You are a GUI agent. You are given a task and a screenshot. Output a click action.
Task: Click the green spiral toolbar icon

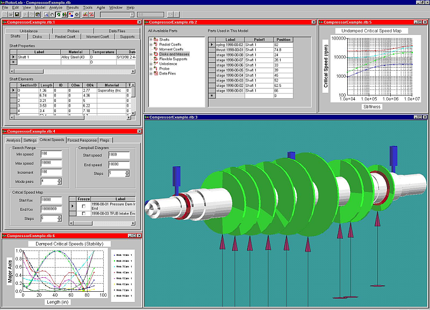coord(58,14)
